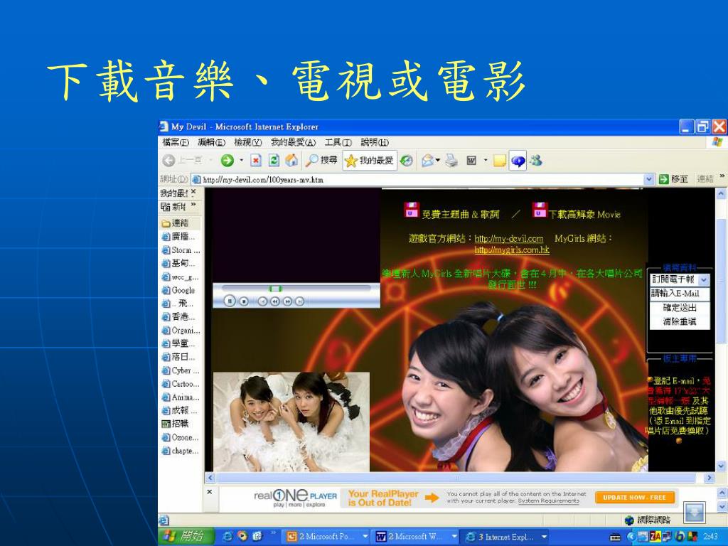Open the Cyber favorite link

click(x=181, y=370)
